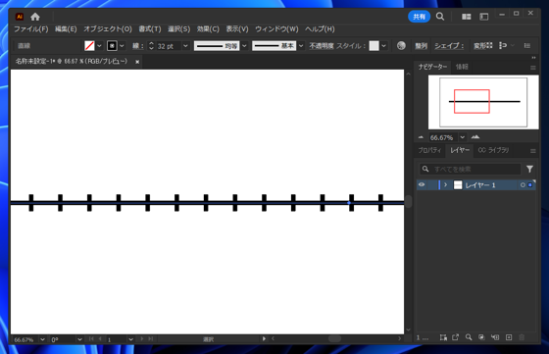This screenshot has height=354, width=549.
Task: Click the 共有 share button
Action: (420, 17)
